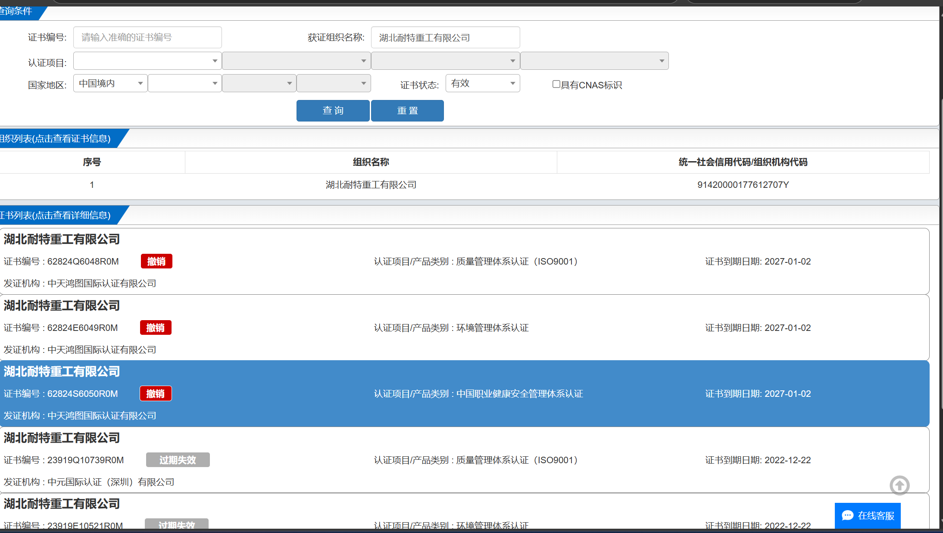
Task: Open the third 国家地区 dropdown
Action: tap(259, 83)
